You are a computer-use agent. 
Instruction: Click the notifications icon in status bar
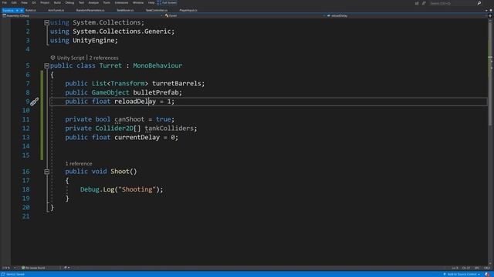487,274
